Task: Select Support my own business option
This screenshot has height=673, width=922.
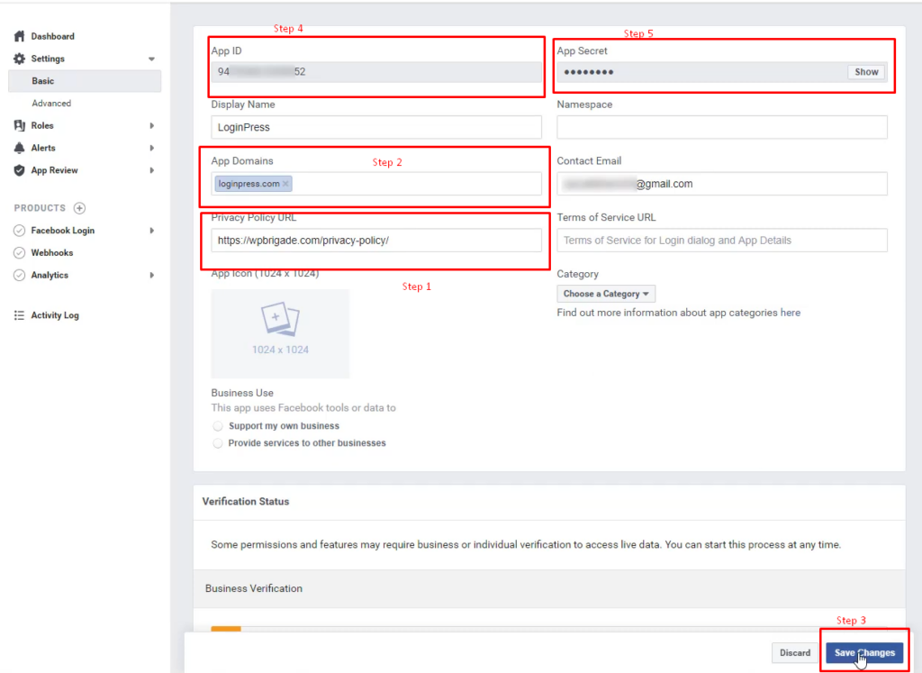Action: (x=218, y=426)
